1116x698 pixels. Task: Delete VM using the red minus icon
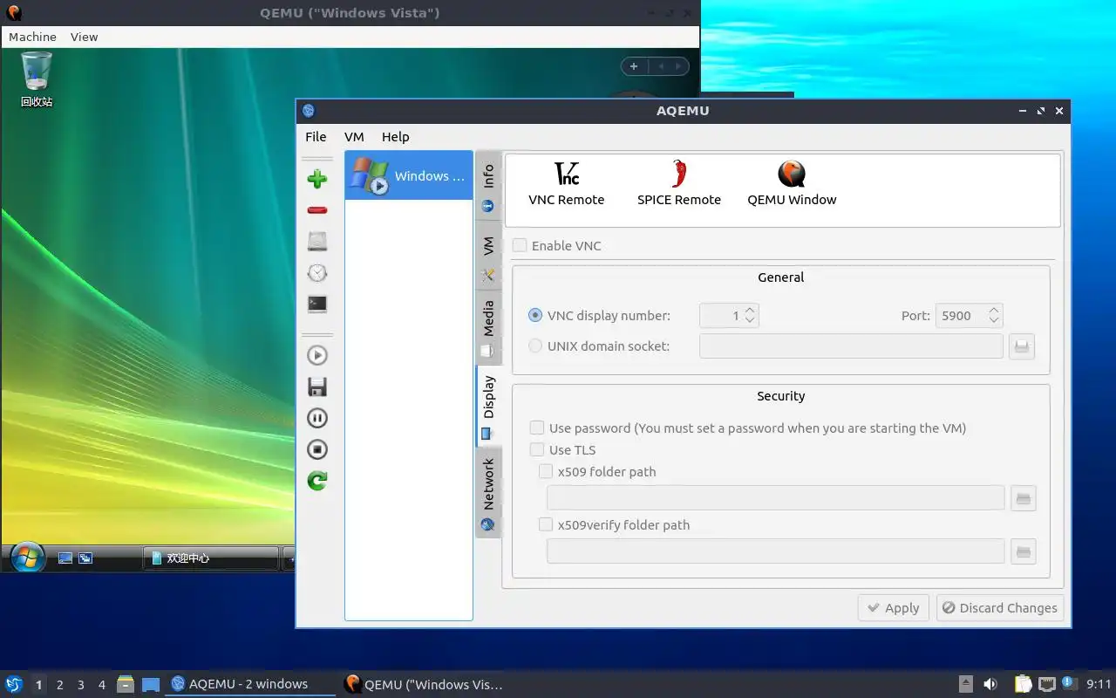317,210
